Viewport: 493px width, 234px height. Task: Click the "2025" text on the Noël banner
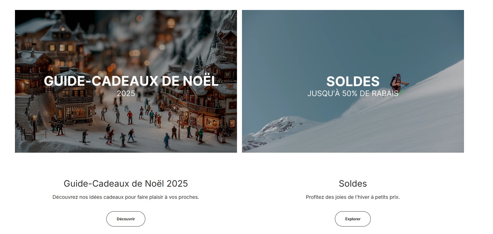(x=126, y=93)
